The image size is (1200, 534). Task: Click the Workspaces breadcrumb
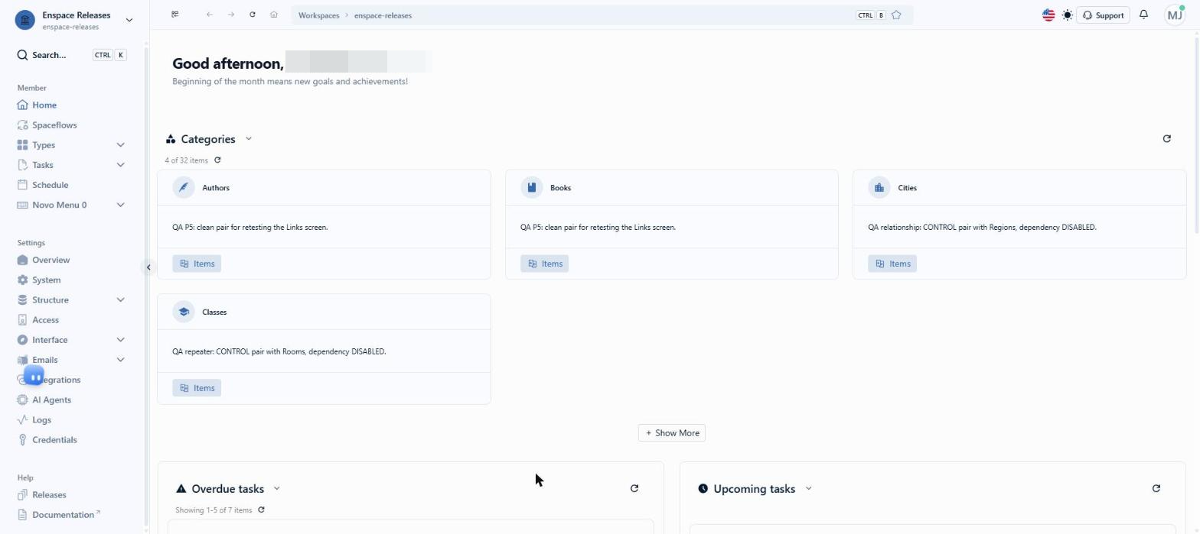coord(318,15)
